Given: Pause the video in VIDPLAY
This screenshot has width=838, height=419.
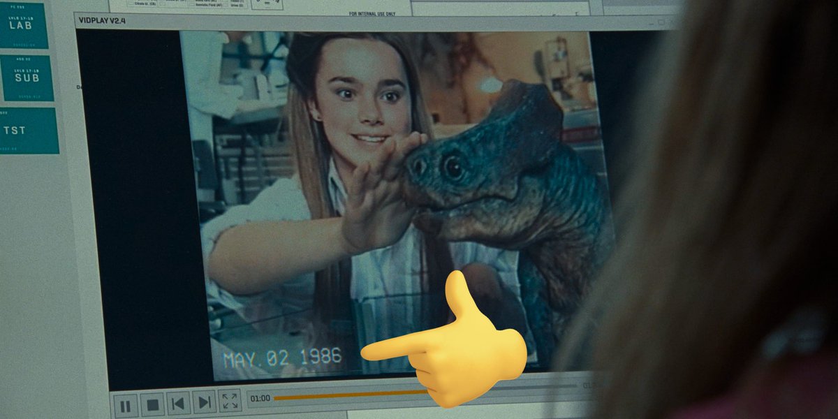Looking at the screenshot, I should (x=125, y=405).
